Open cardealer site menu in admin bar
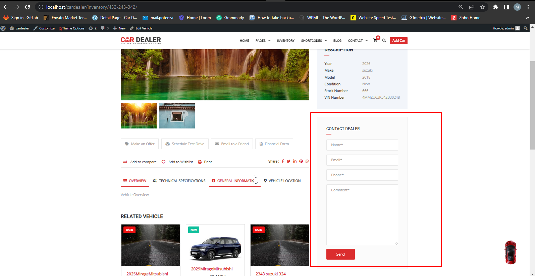535x276 pixels. pos(19,28)
